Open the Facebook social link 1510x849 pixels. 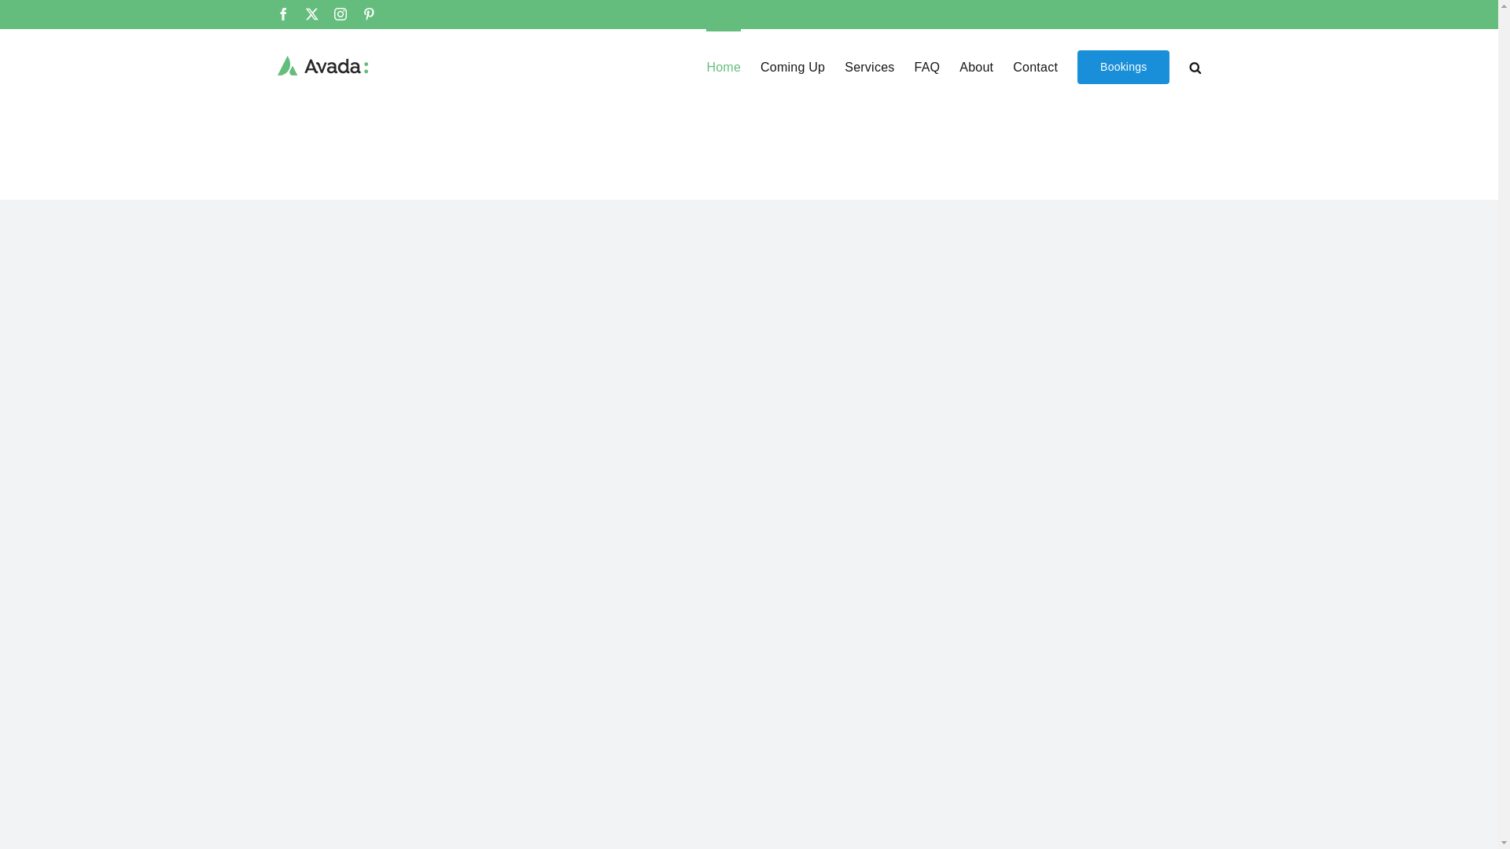coord(283,14)
